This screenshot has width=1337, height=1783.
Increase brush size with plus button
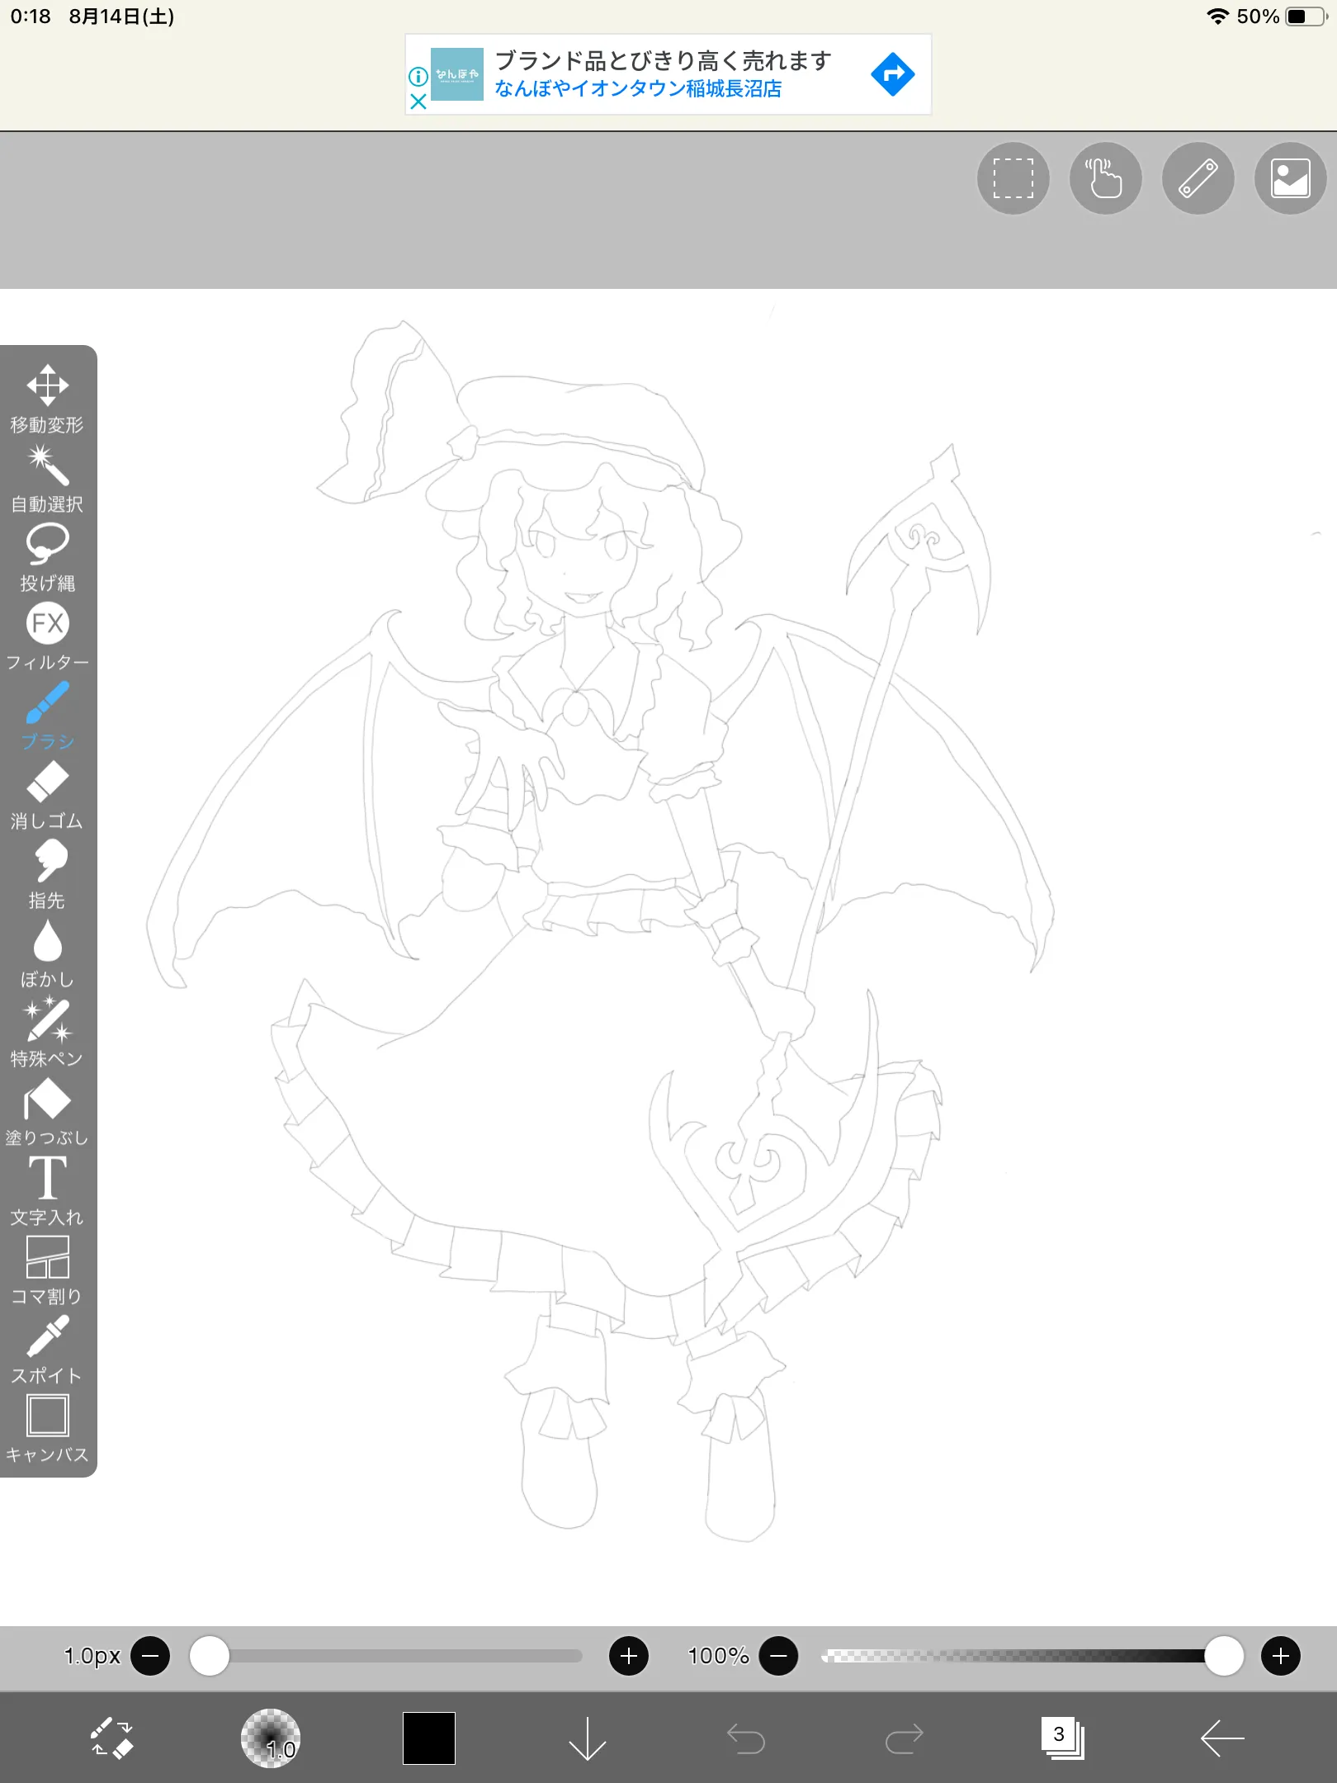629,1656
